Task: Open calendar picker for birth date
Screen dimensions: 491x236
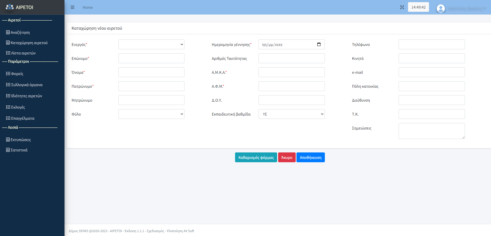Action: [319, 44]
